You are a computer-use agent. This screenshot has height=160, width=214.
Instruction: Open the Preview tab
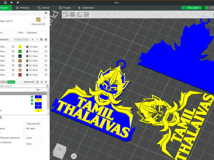(23, 8)
